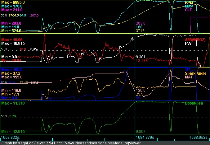Click the MAP legend label
This screenshot has width=210, height=145.
[x=189, y=6]
